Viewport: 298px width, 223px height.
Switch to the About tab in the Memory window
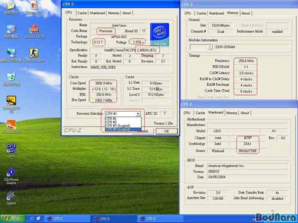(246, 13)
